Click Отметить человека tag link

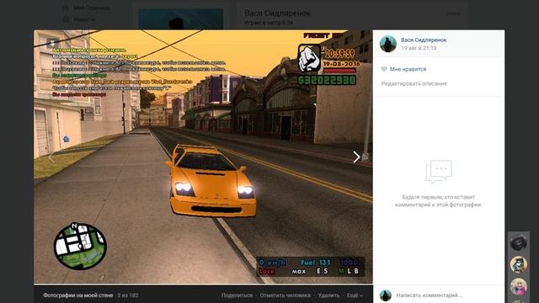pyautogui.click(x=285, y=295)
